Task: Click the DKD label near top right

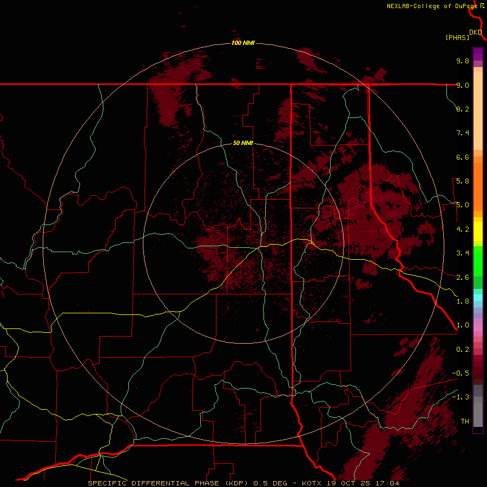Action: pos(476,32)
